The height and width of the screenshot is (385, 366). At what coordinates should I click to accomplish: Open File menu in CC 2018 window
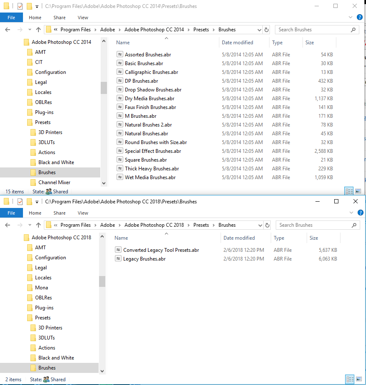(11, 213)
